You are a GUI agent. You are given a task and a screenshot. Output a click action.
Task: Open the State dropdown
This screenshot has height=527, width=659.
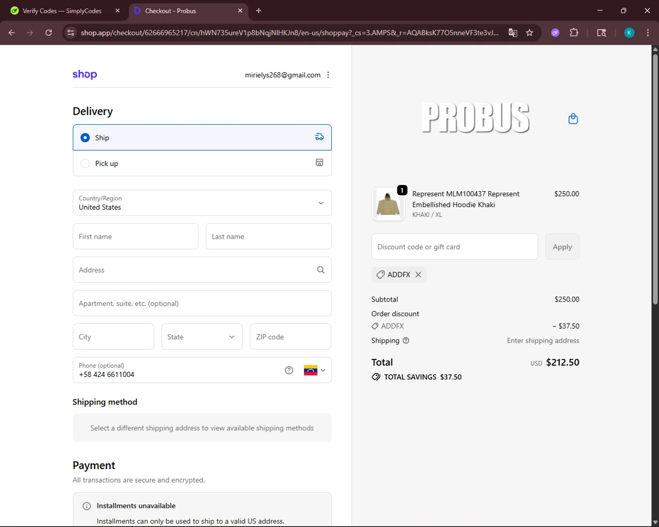[202, 337]
